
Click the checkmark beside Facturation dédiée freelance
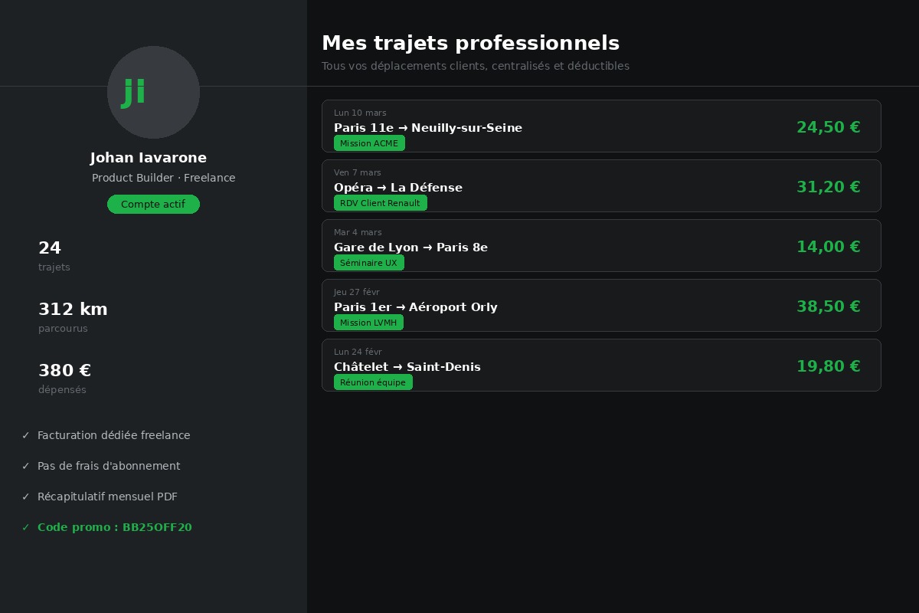click(25, 435)
